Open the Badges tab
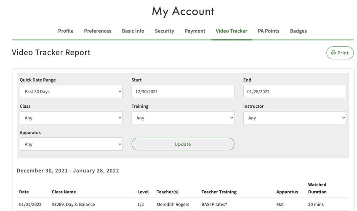 [x=298, y=31]
